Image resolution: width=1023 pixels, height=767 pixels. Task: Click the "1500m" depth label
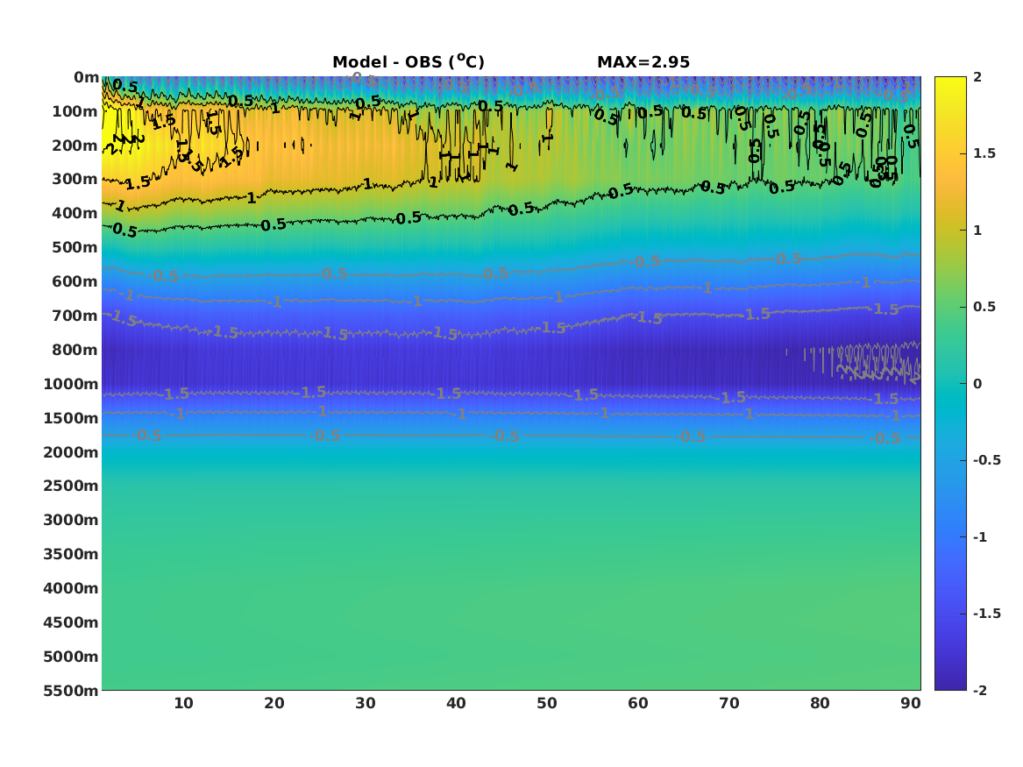pyautogui.click(x=71, y=418)
